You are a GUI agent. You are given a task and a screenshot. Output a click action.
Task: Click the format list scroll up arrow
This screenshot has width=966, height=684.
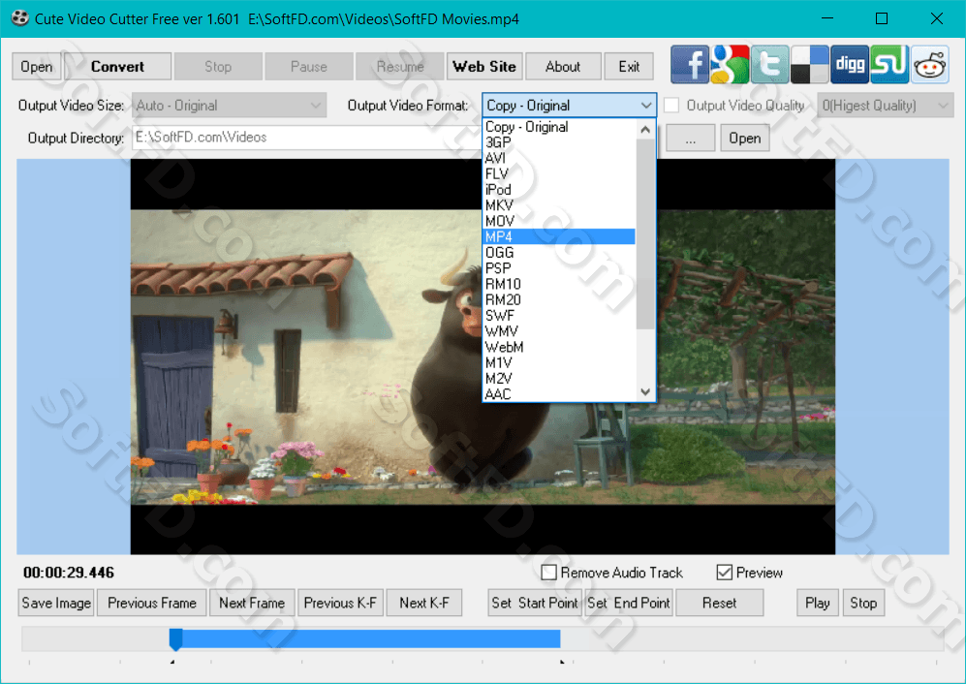click(x=645, y=129)
